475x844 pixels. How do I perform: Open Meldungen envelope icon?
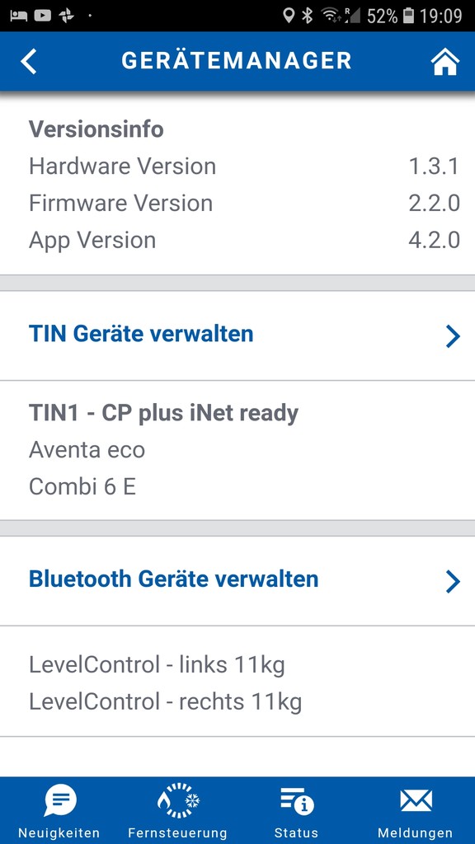pyautogui.click(x=416, y=800)
